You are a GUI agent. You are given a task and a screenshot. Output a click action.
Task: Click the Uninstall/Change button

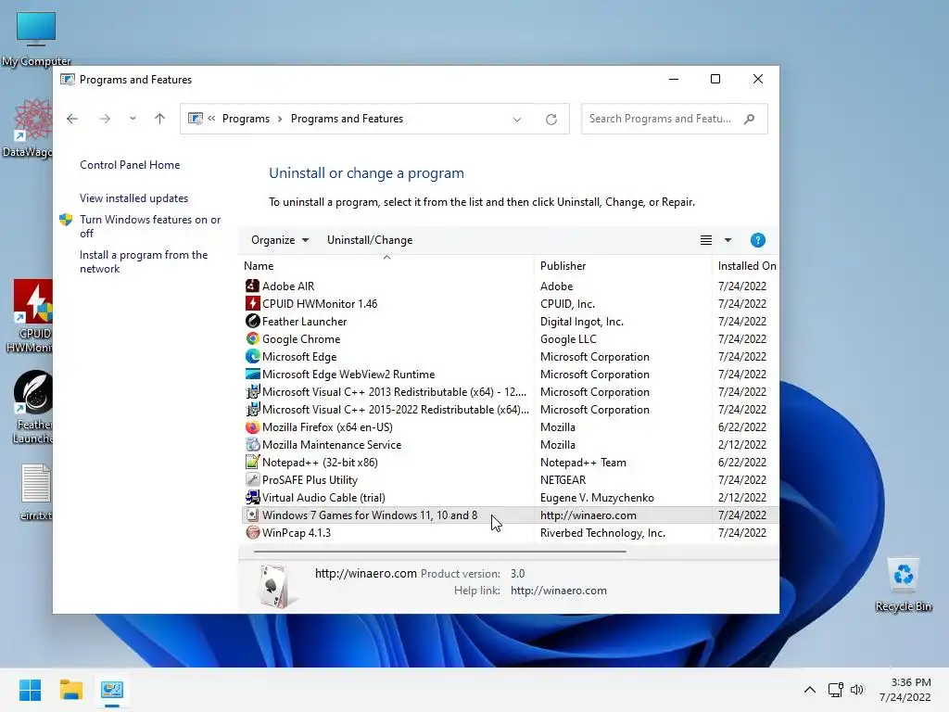click(370, 240)
